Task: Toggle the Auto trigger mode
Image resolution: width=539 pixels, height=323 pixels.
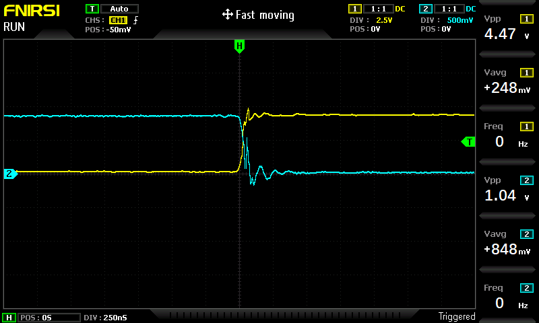Action: pyautogui.click(x=119, y=9)
